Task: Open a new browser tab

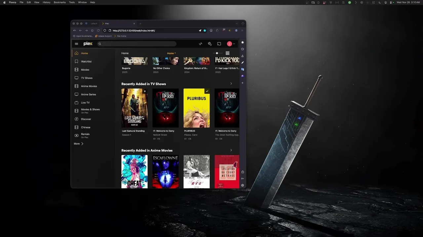Action: [140, 24]
